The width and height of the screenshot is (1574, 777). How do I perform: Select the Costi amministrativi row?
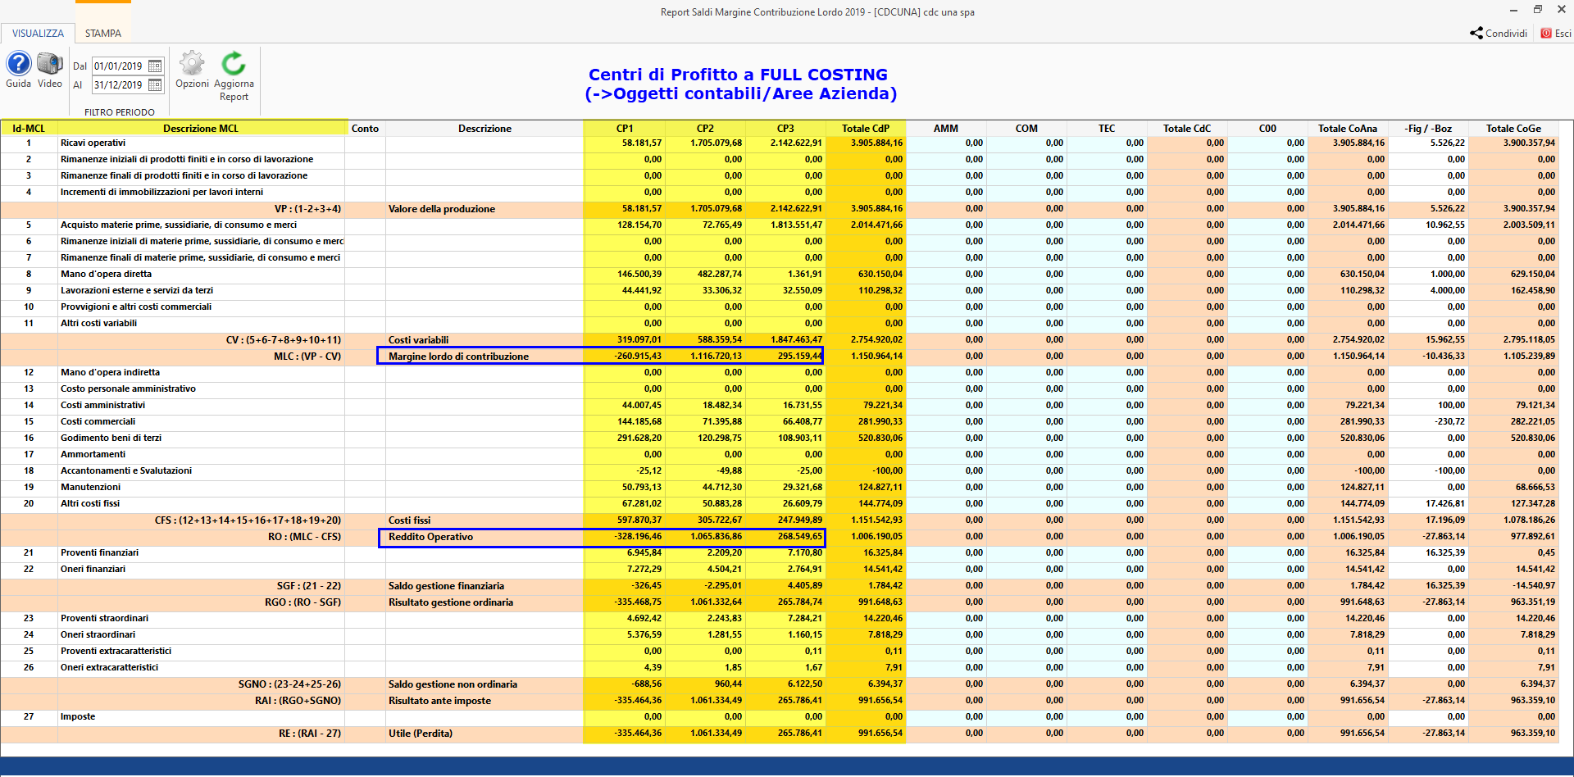pos(779,406)
